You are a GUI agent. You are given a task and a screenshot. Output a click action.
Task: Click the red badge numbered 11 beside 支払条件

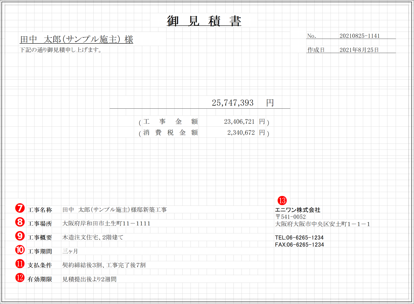[19, 264]
